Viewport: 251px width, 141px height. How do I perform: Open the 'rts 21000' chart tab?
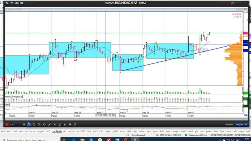tap(81, 132)
